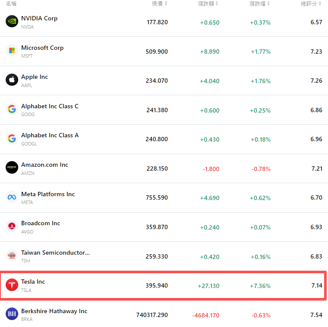This screenshot has width=328, height=327.
Task: Open the Alphabet Inc Class A link
Action: pyautogui.click(x=50, y=135)
